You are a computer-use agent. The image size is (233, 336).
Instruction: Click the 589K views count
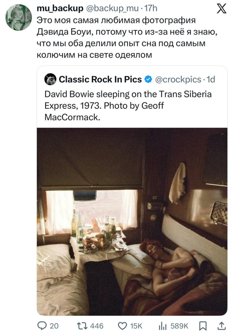pos(180,326)
